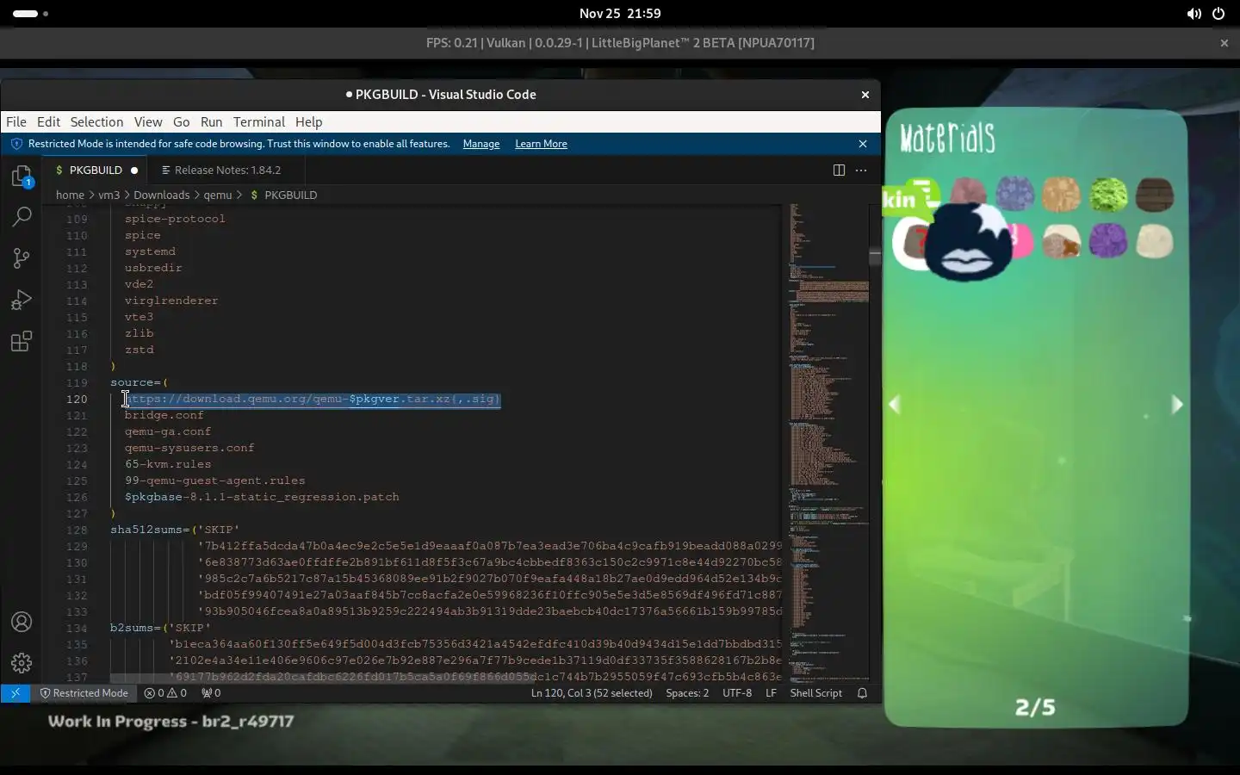Go to next materials page arrow
This screenshot has width=1240, height=775.
(1177, 404)
